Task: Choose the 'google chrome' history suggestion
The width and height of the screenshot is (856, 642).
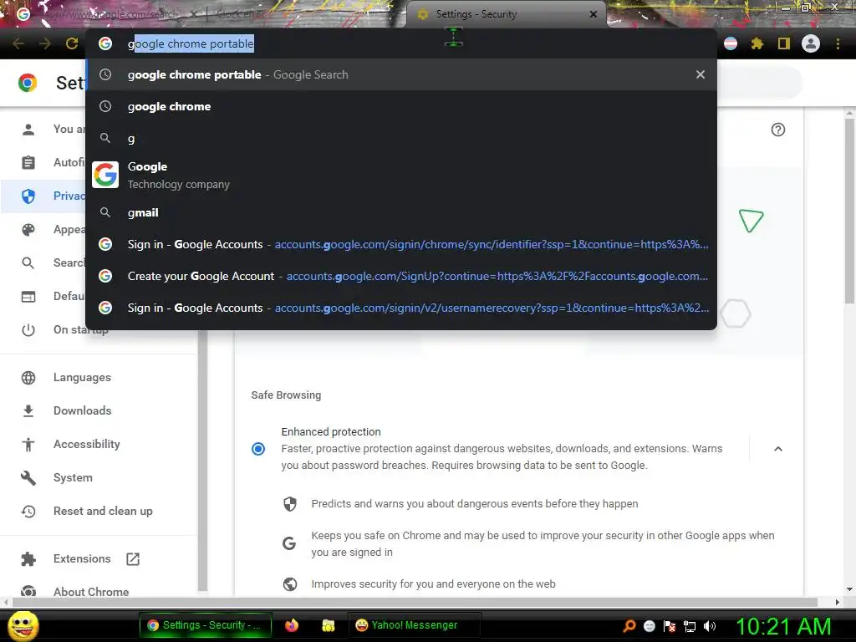Action: [401, 106]
